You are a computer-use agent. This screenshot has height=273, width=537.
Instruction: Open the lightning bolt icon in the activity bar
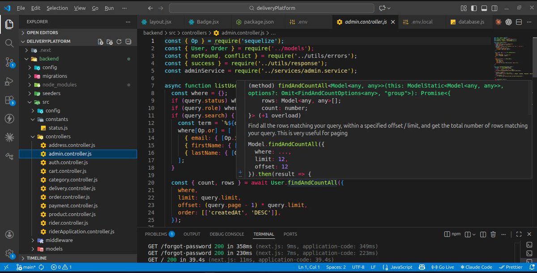click(9, 119)
